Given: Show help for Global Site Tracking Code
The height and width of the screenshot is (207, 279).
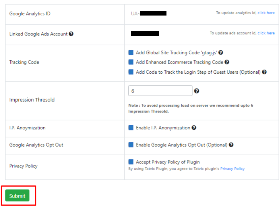Looking at the screenshot, I should (221, 53).
